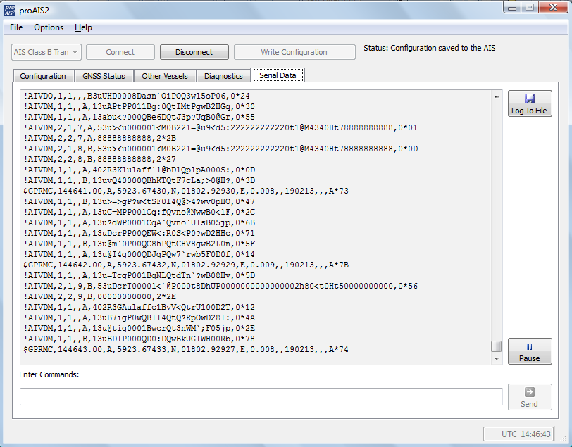The height and width of the screenshot is (447, 572).
Task: Click the Enter Commands label
Action: (49, 374)
